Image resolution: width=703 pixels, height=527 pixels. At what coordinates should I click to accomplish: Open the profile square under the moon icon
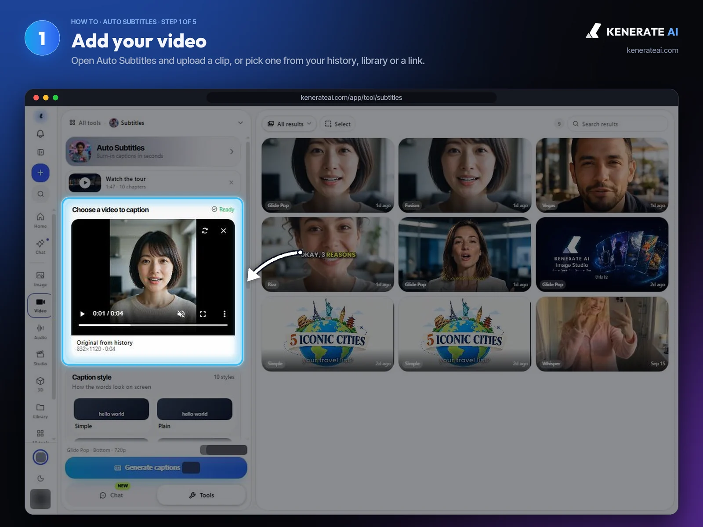tap(40, 499)
